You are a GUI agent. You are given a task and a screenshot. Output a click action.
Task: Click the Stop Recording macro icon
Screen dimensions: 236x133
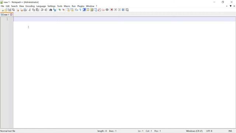(x=115, y=10)
